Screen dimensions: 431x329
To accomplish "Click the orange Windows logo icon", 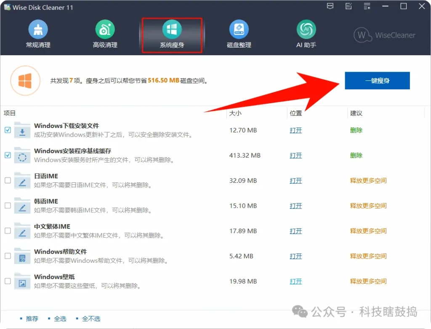I will pyautogui.click(x=25, y=80).
